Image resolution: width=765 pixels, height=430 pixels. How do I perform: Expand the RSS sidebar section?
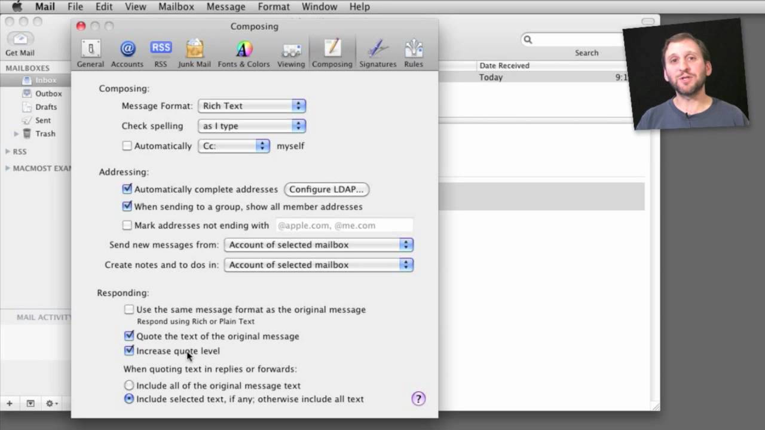coord(8,152)
